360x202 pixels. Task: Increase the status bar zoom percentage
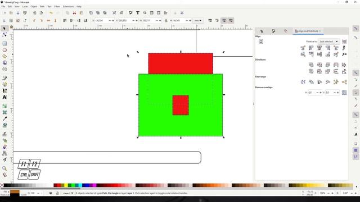[332, 193]
